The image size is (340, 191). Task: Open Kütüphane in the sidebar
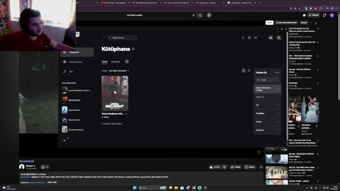(77, 52)
